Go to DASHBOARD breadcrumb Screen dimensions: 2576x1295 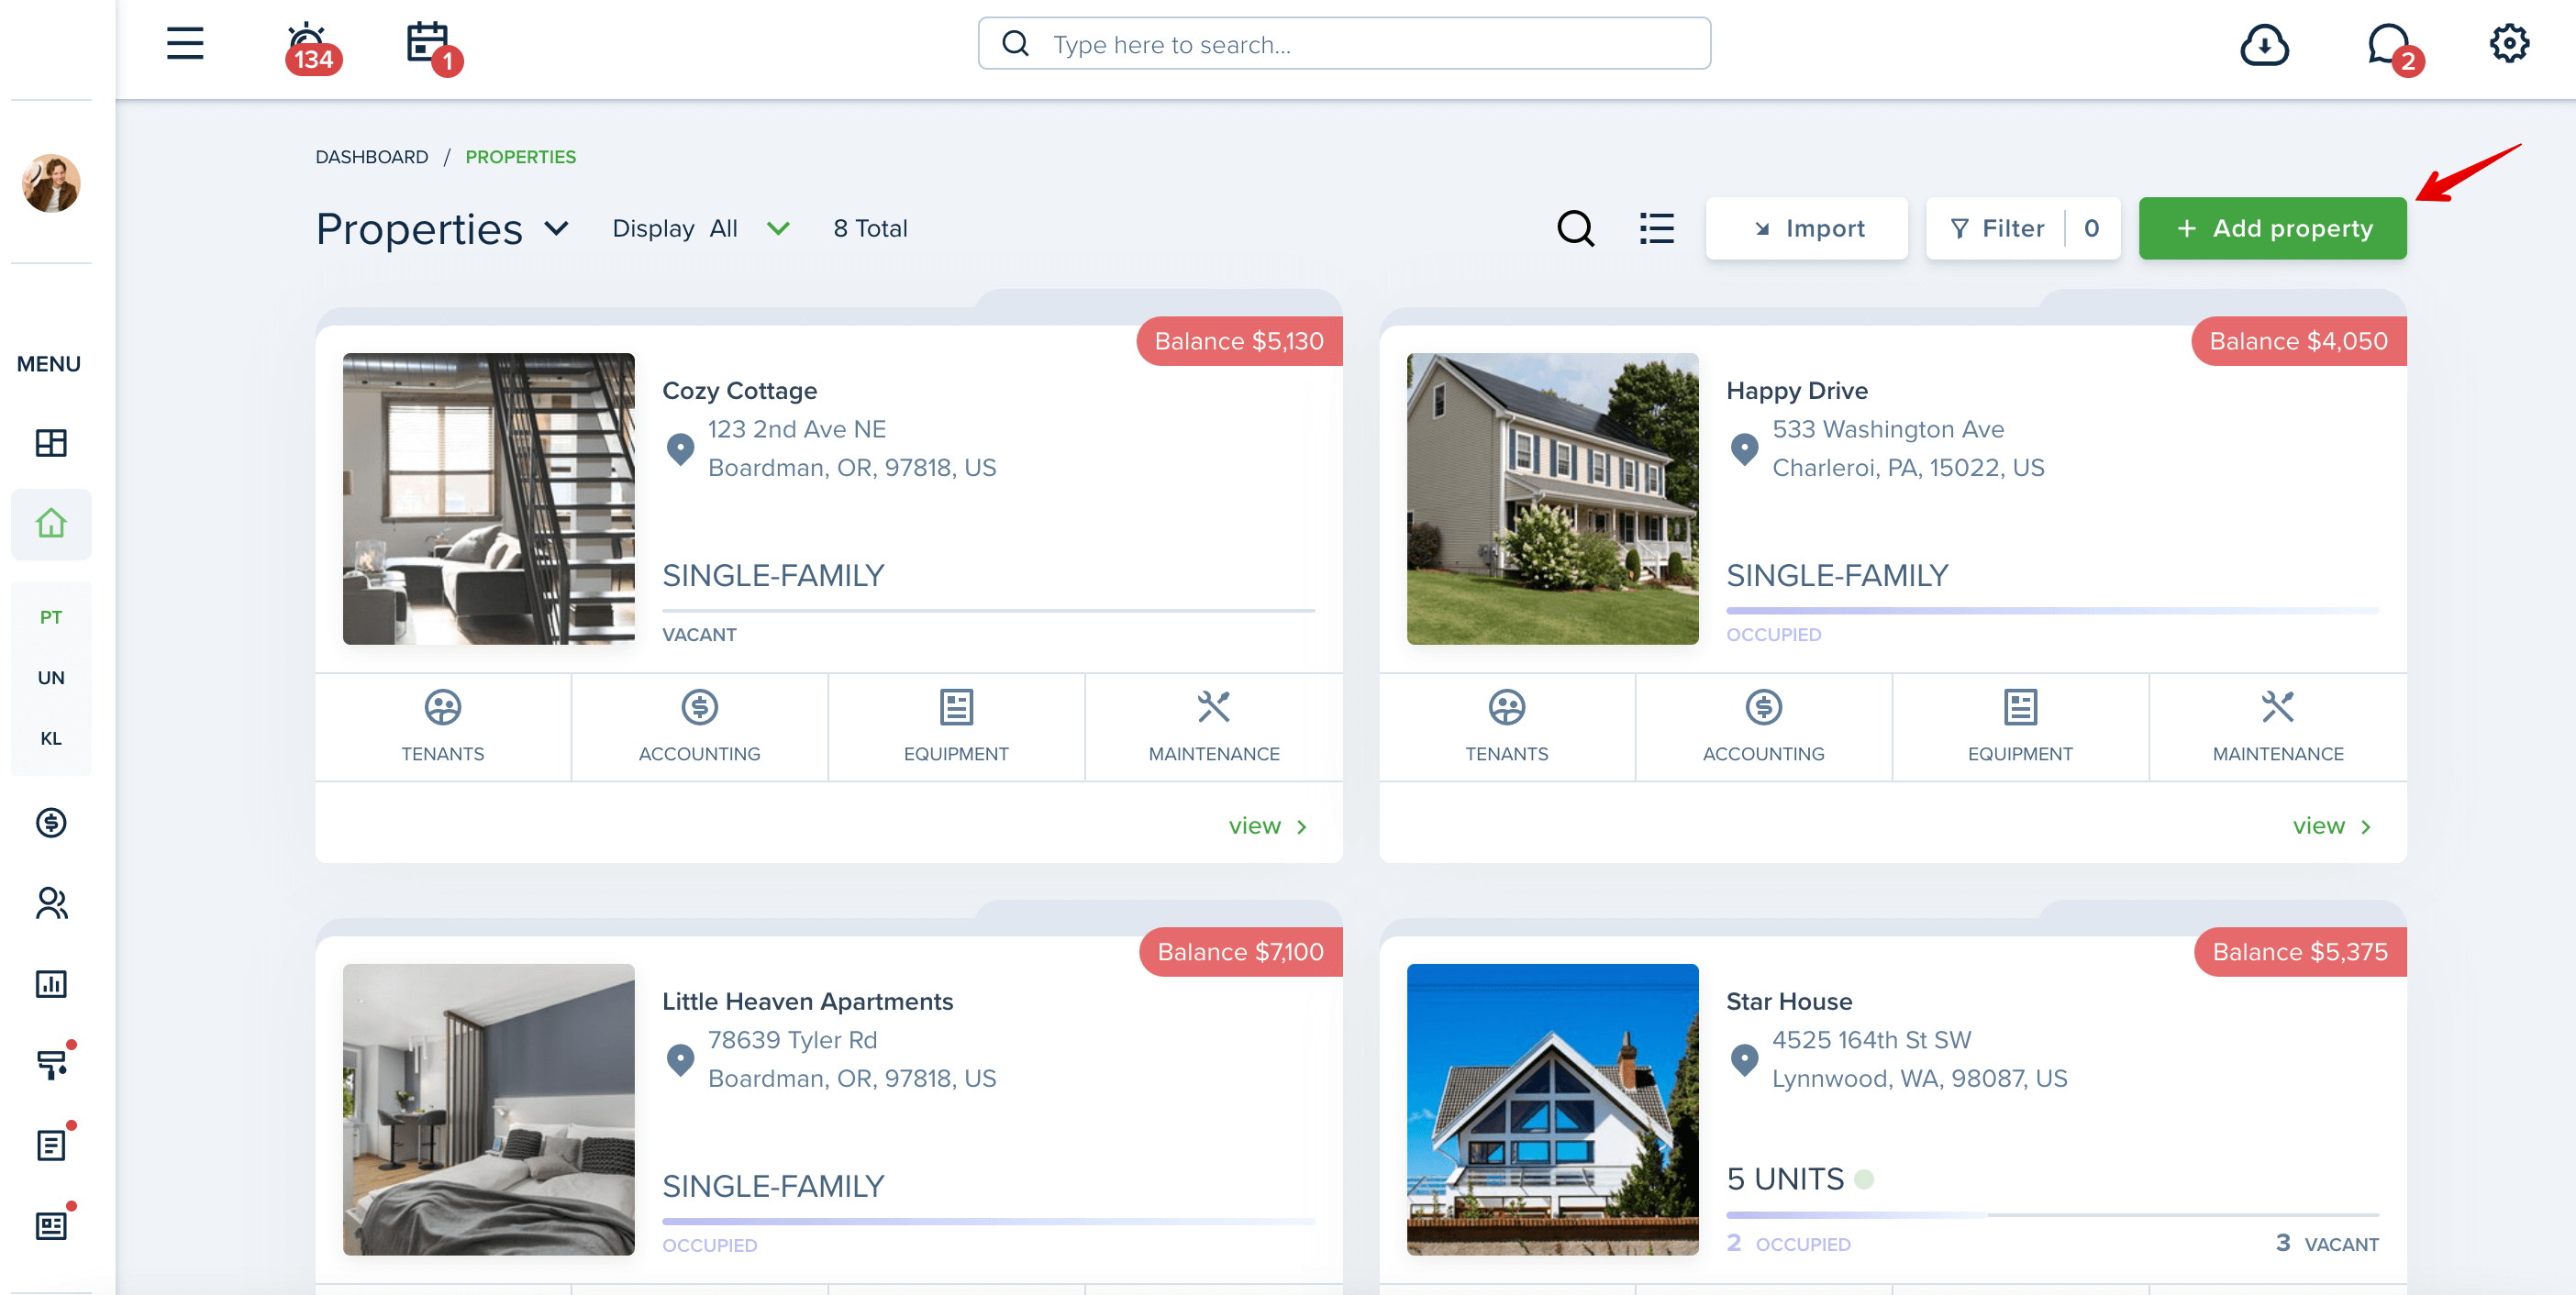pyautogui.click(x=371, y=157)
